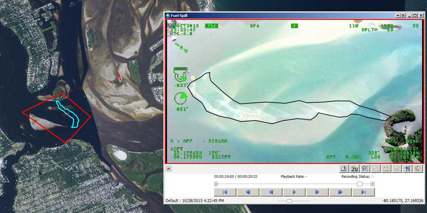The image size is (427, 213).
Task: Click the playback rate slider thumb
Action: coord(289,201)
